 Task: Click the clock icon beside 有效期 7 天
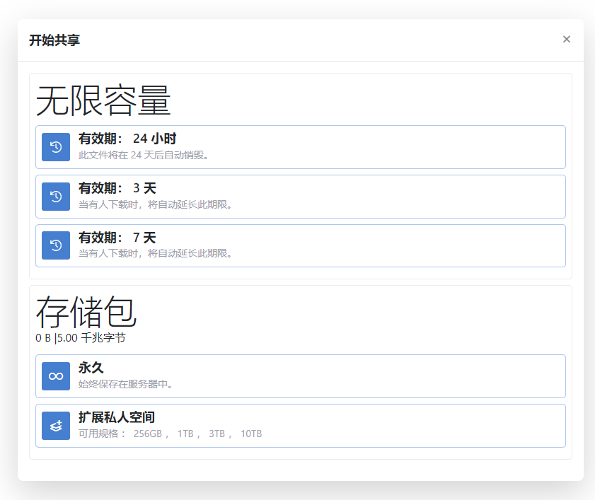(55, 245)
